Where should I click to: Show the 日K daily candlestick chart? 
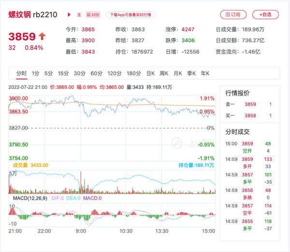pos(150,74)
